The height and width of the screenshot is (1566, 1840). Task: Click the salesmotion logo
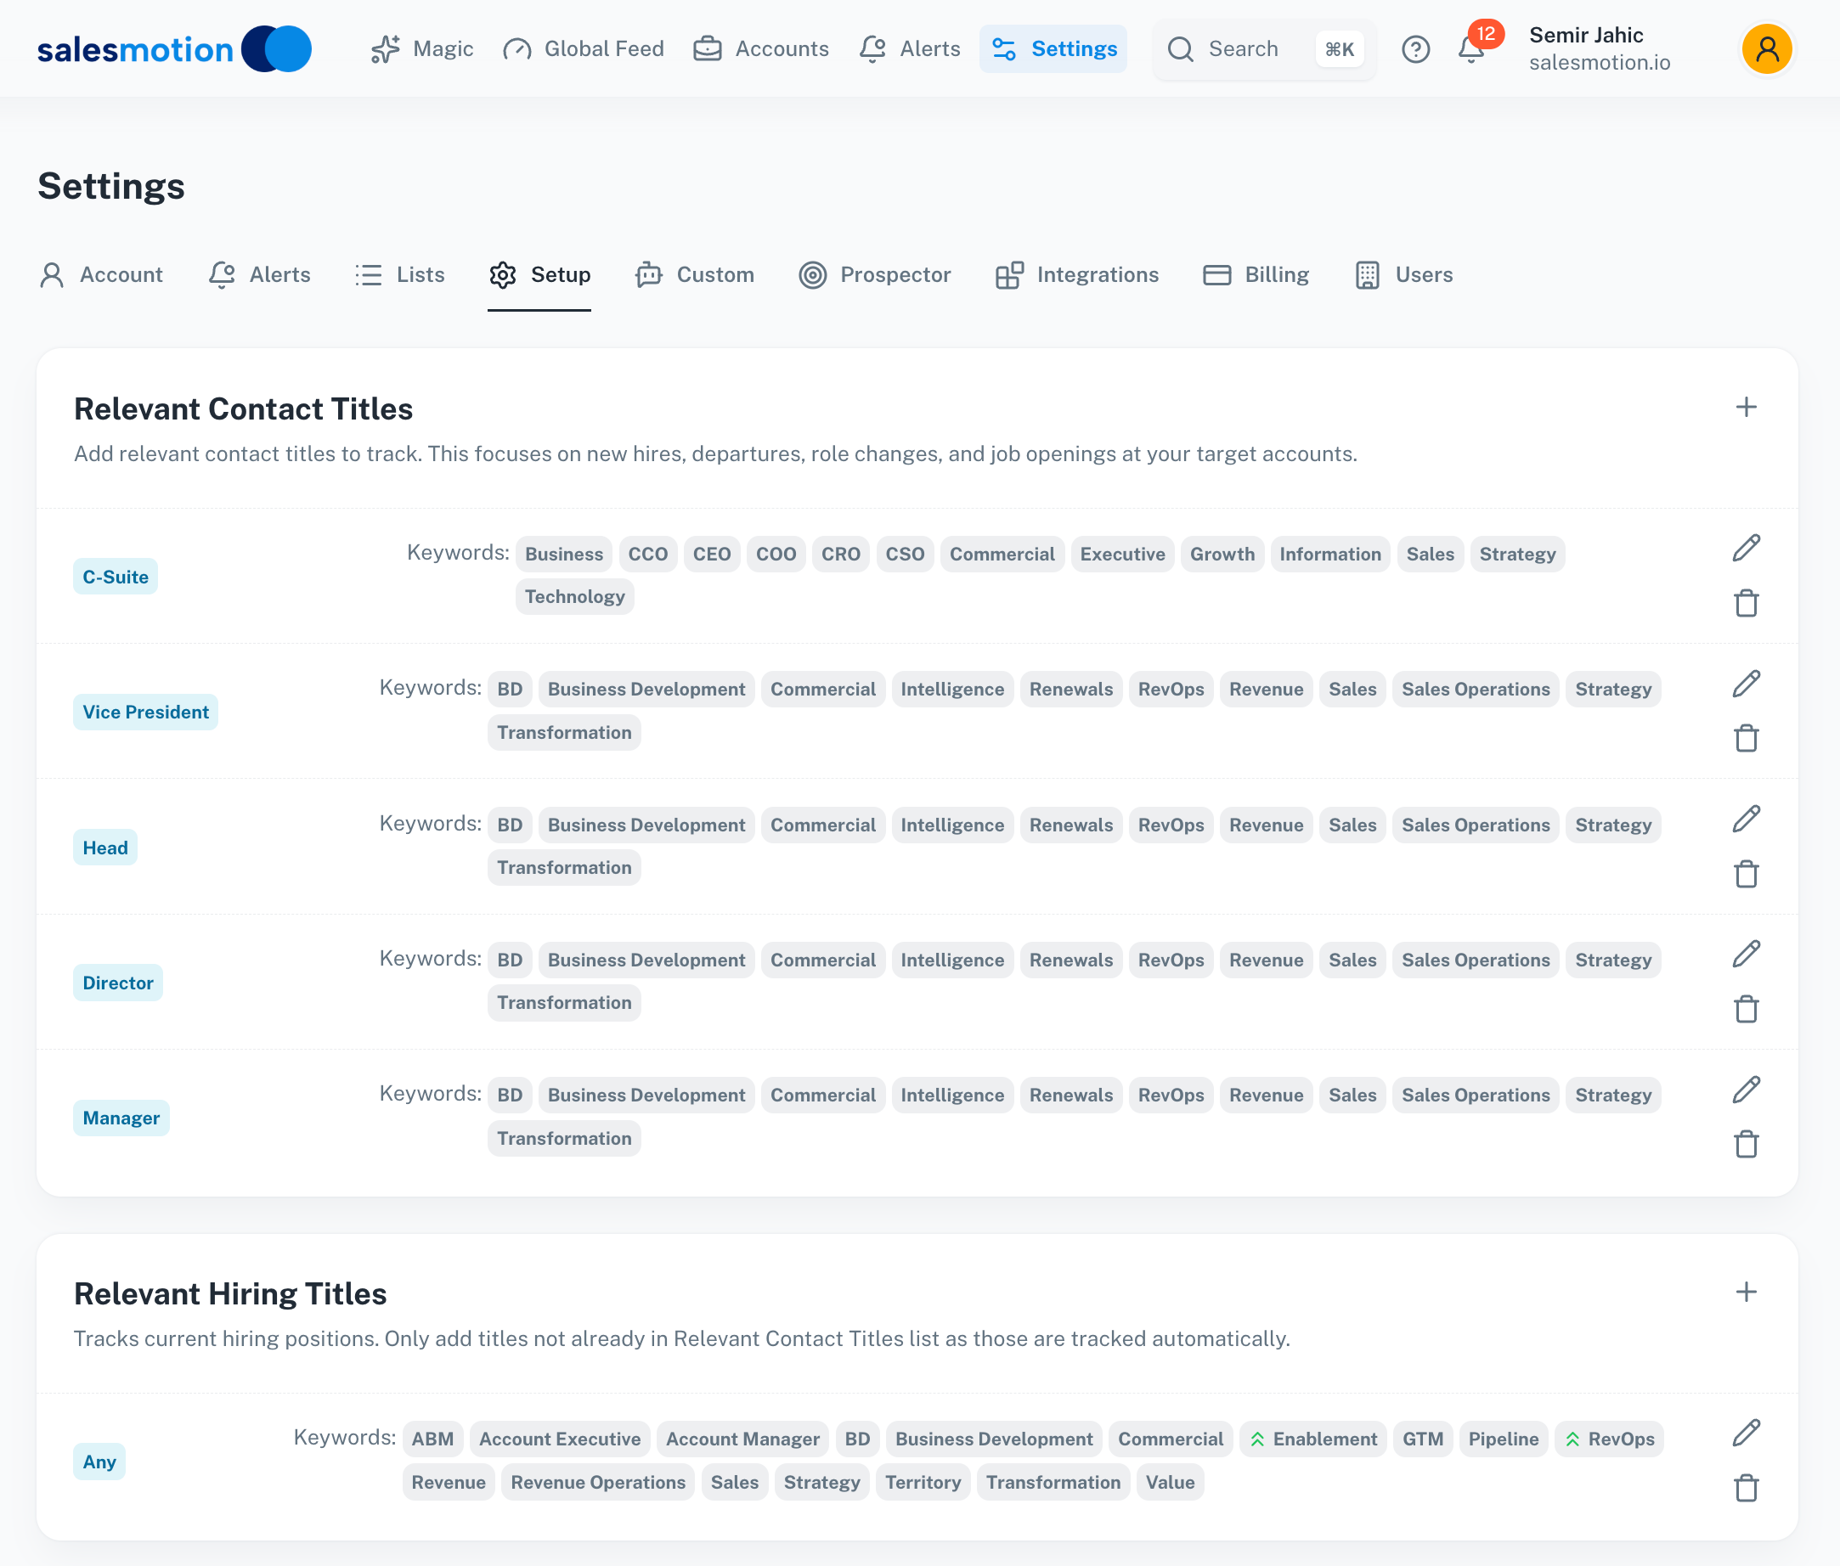click(x=174, y=50)
